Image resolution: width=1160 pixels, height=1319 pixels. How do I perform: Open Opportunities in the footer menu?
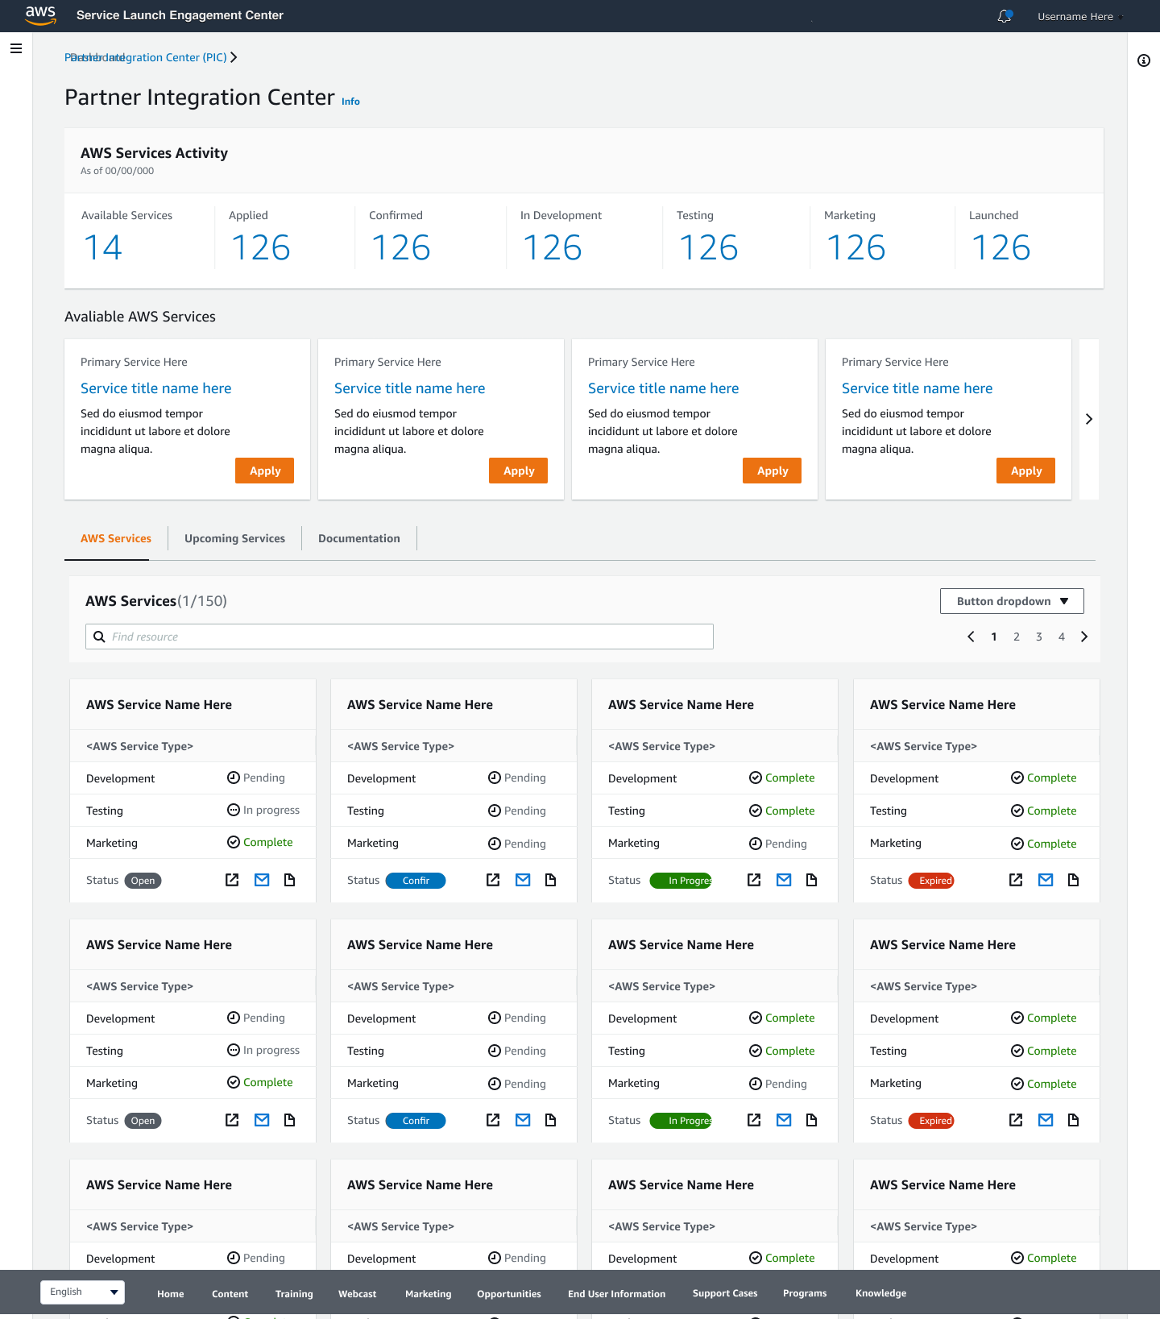(509, 1294)
